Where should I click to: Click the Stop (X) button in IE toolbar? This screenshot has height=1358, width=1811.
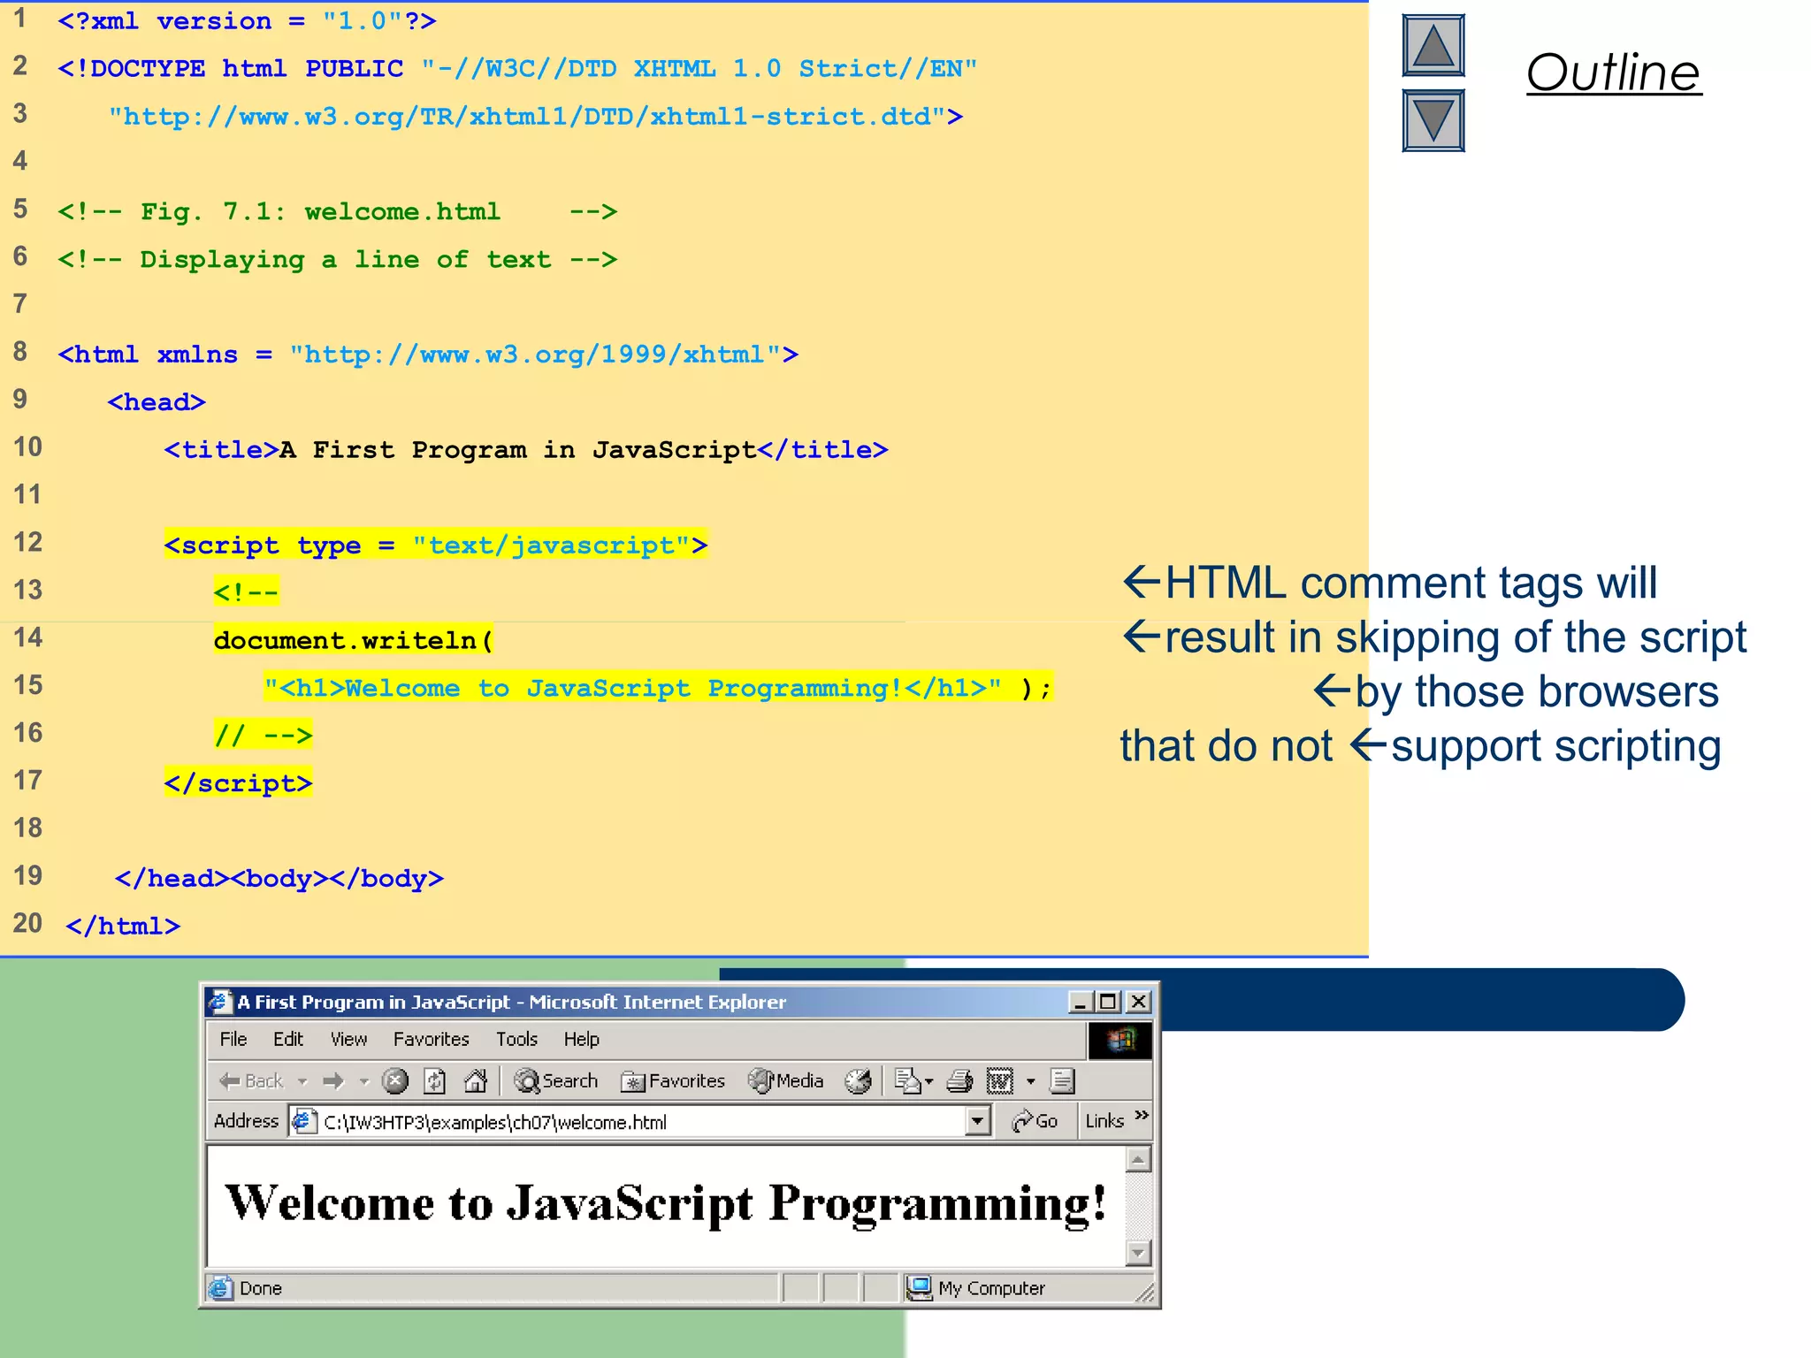pyautogui.click(x=395, y=1080)
